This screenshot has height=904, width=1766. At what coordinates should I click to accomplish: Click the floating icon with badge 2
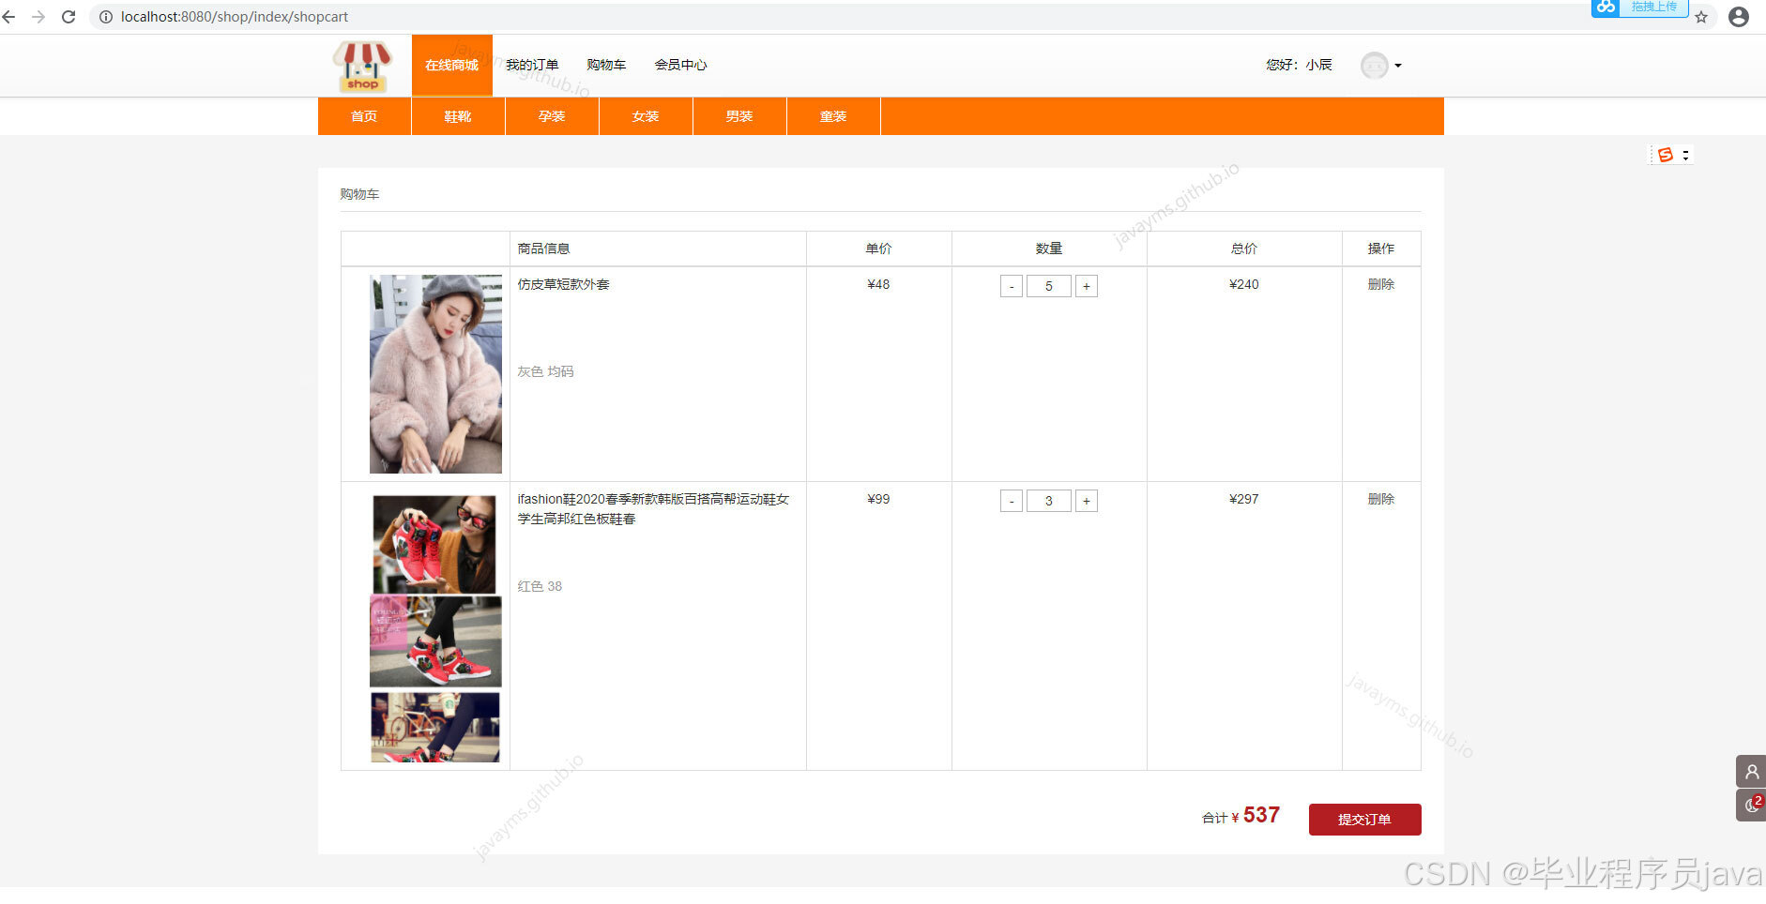(1751, 805)
